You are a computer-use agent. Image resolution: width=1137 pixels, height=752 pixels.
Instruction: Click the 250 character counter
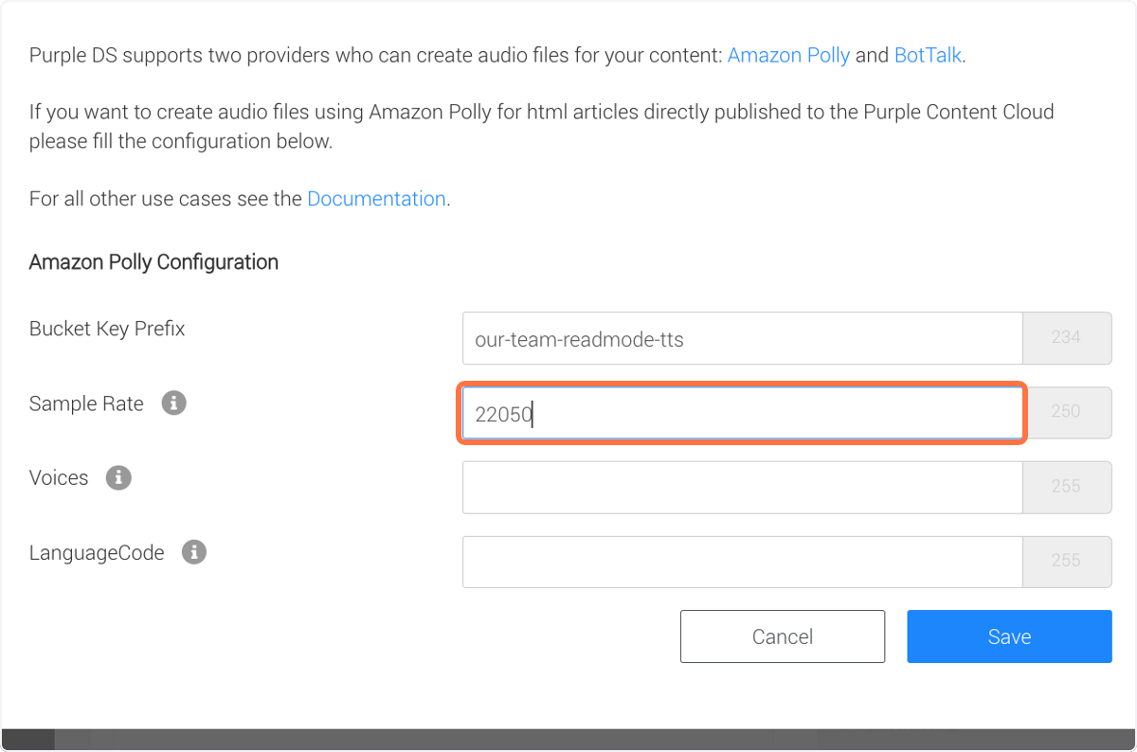click(x=1067, y=413)
